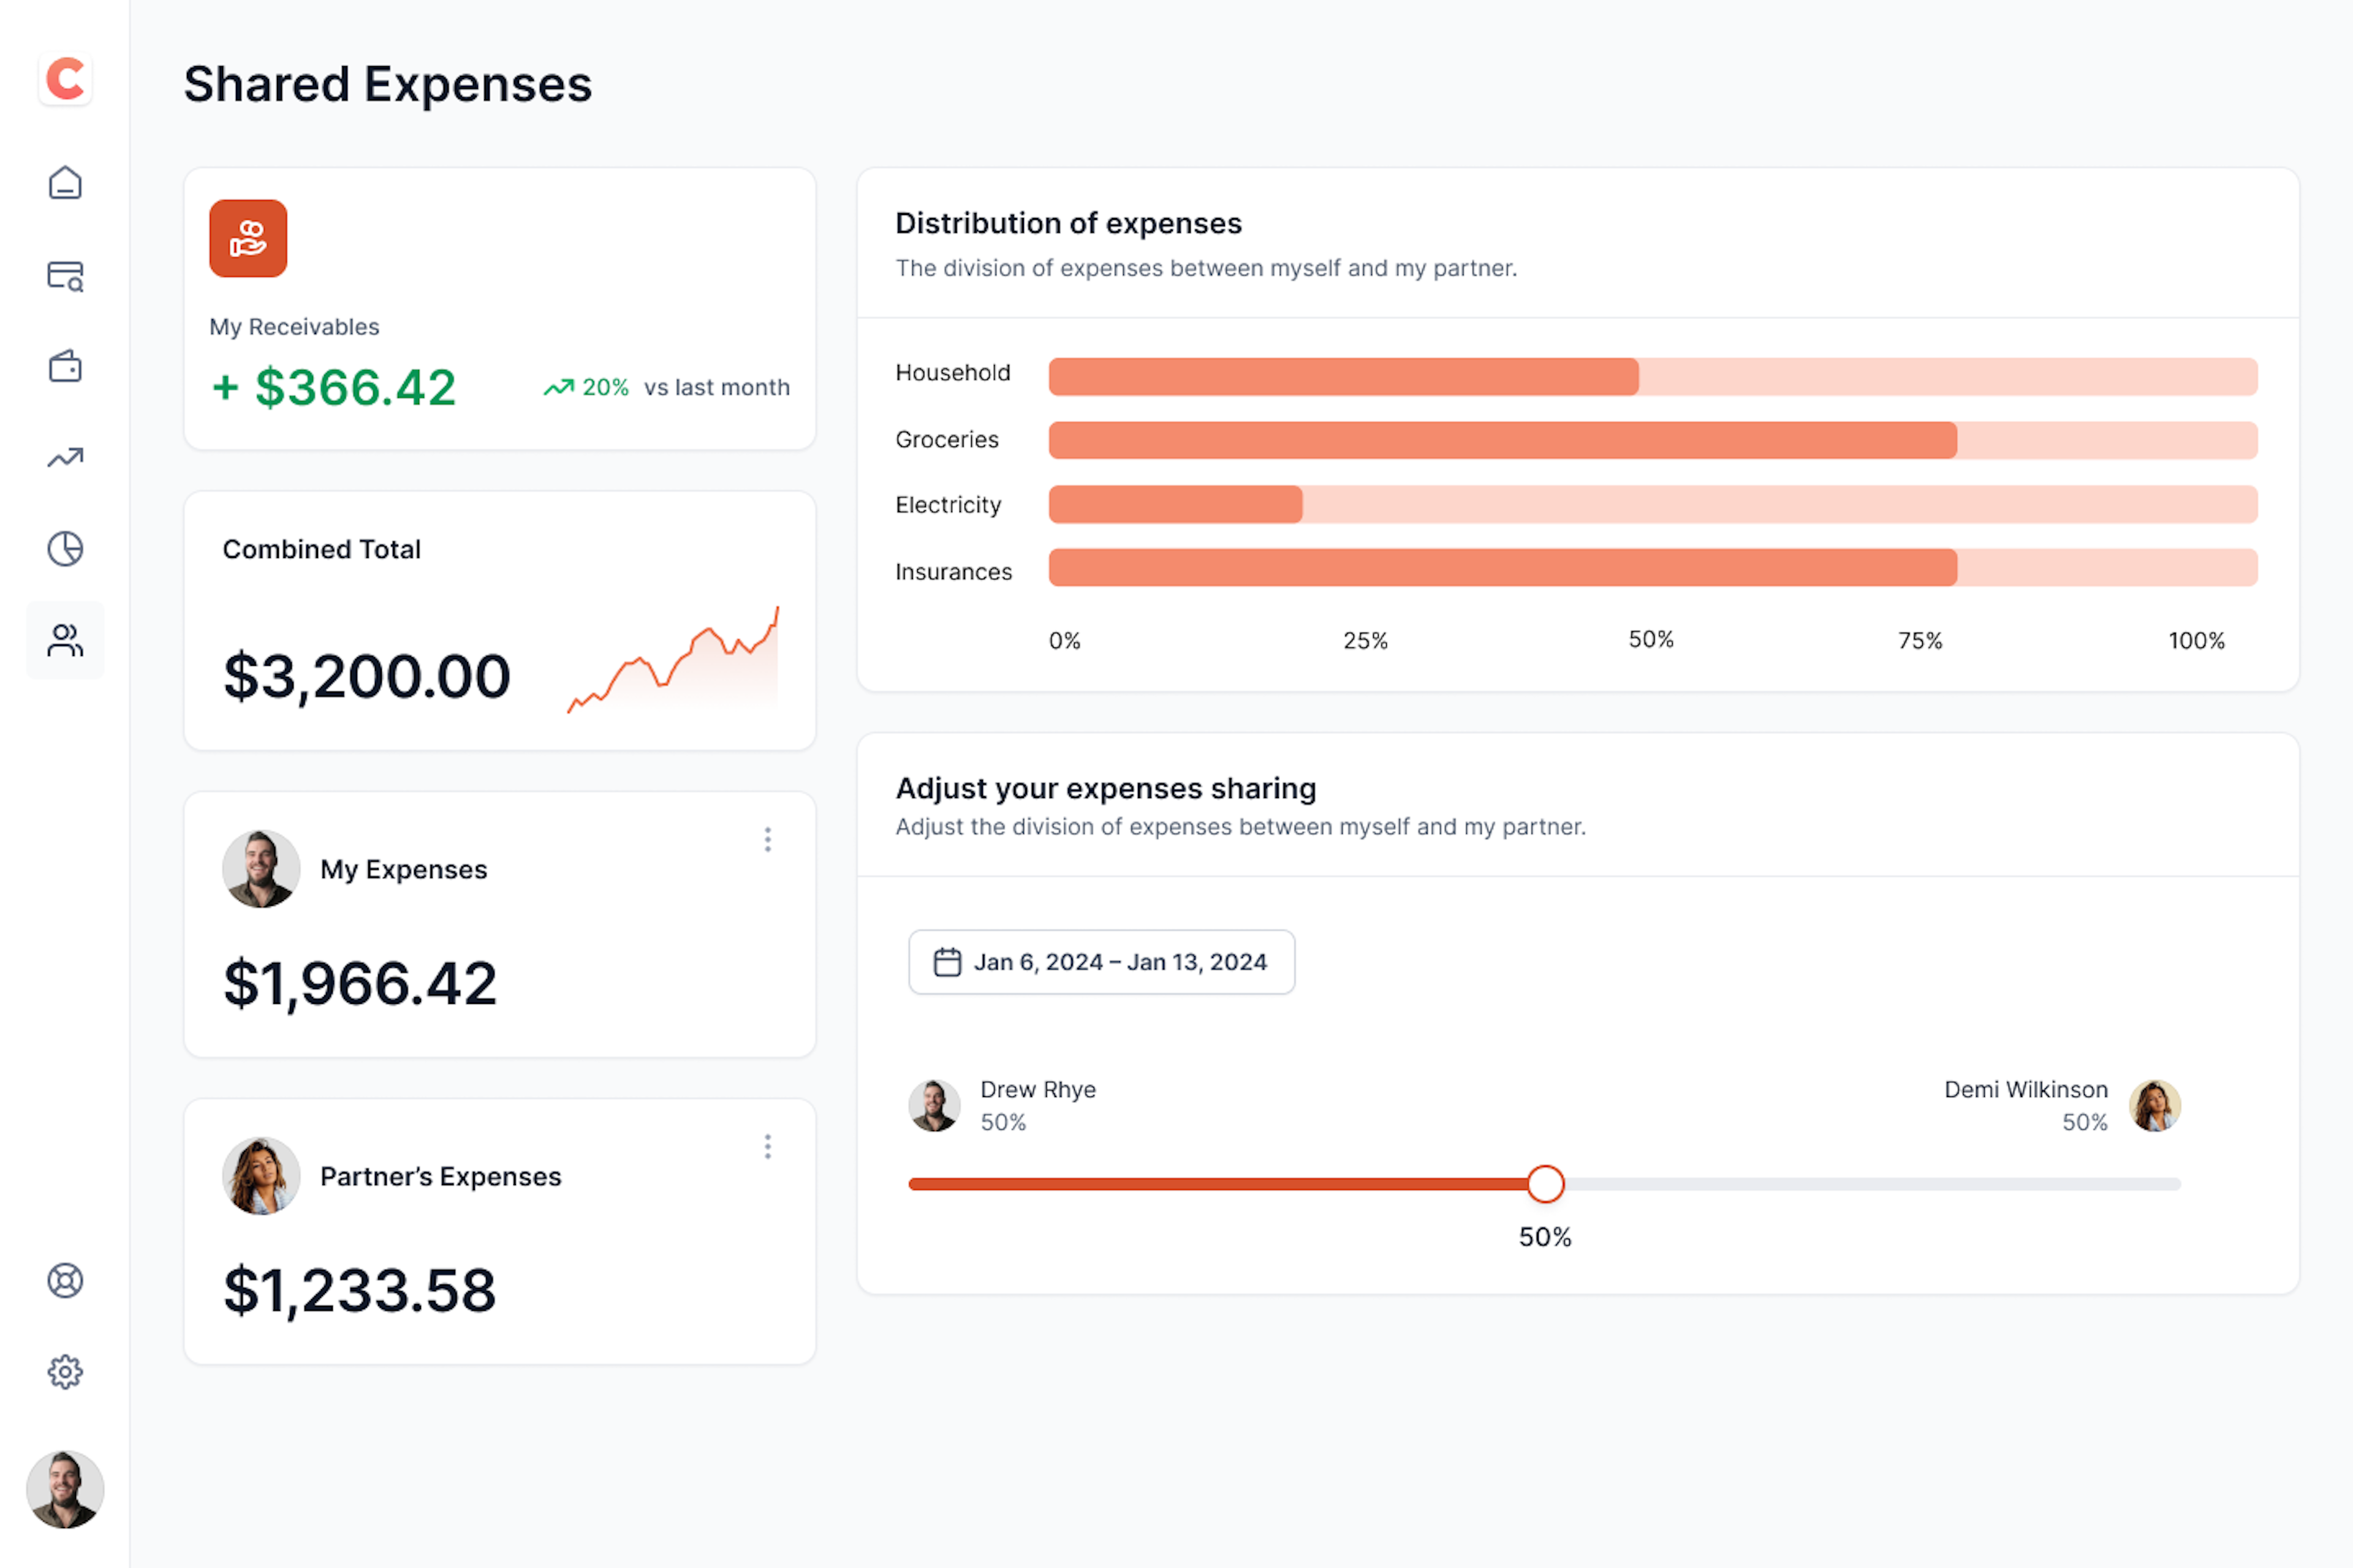Click the 'Drew Rhye' name label
This screenshot has height=1568, width=2353.
click(1037, 1089)
